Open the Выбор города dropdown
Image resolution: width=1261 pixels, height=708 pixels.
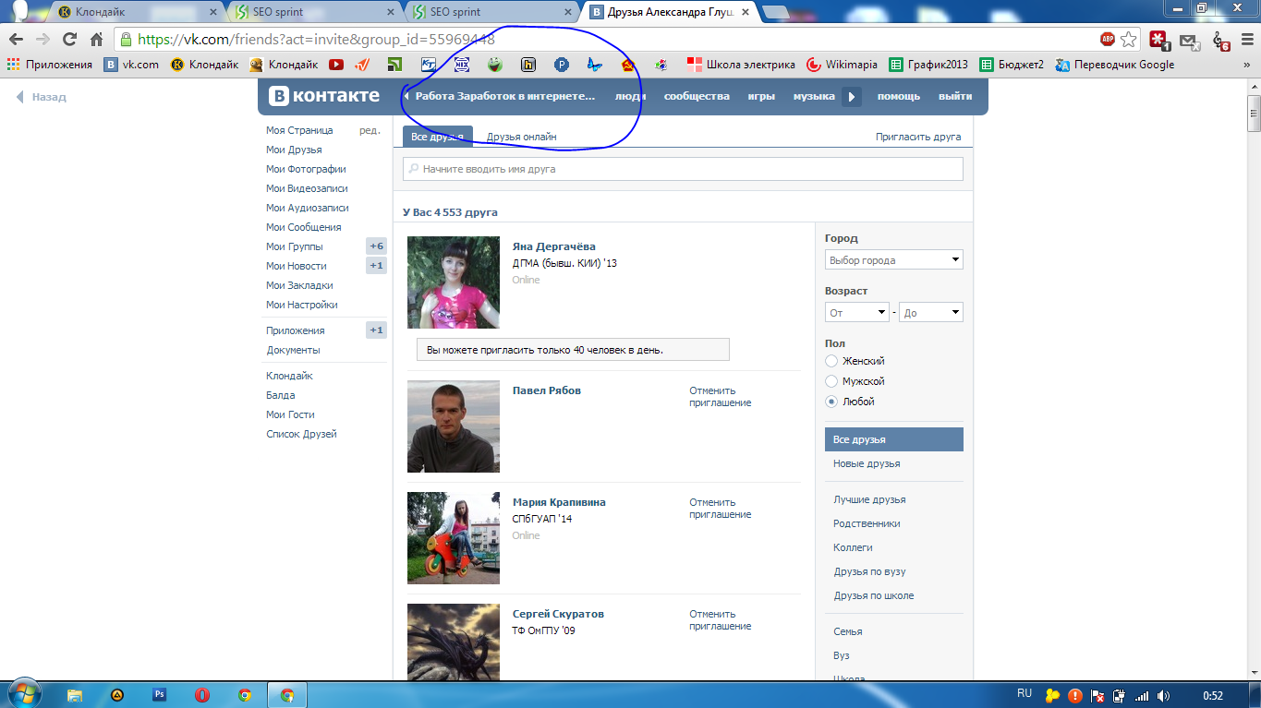tap(894, 260)
